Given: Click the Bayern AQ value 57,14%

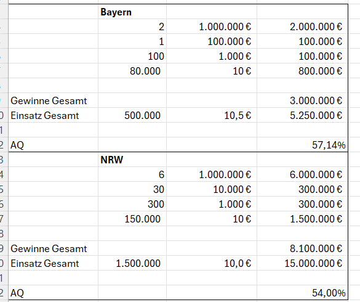Looking at the screenshot, I should (302, 145).
